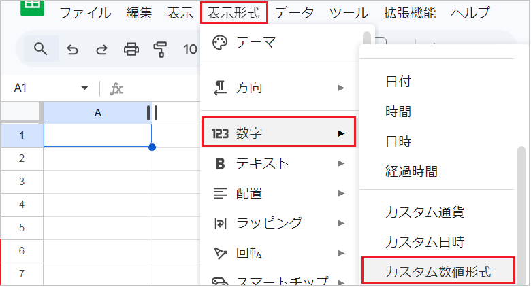Expand the 方向 submenu arrow
The width and height of the screenshot is (531, 287).
click(x=341, y=88)
